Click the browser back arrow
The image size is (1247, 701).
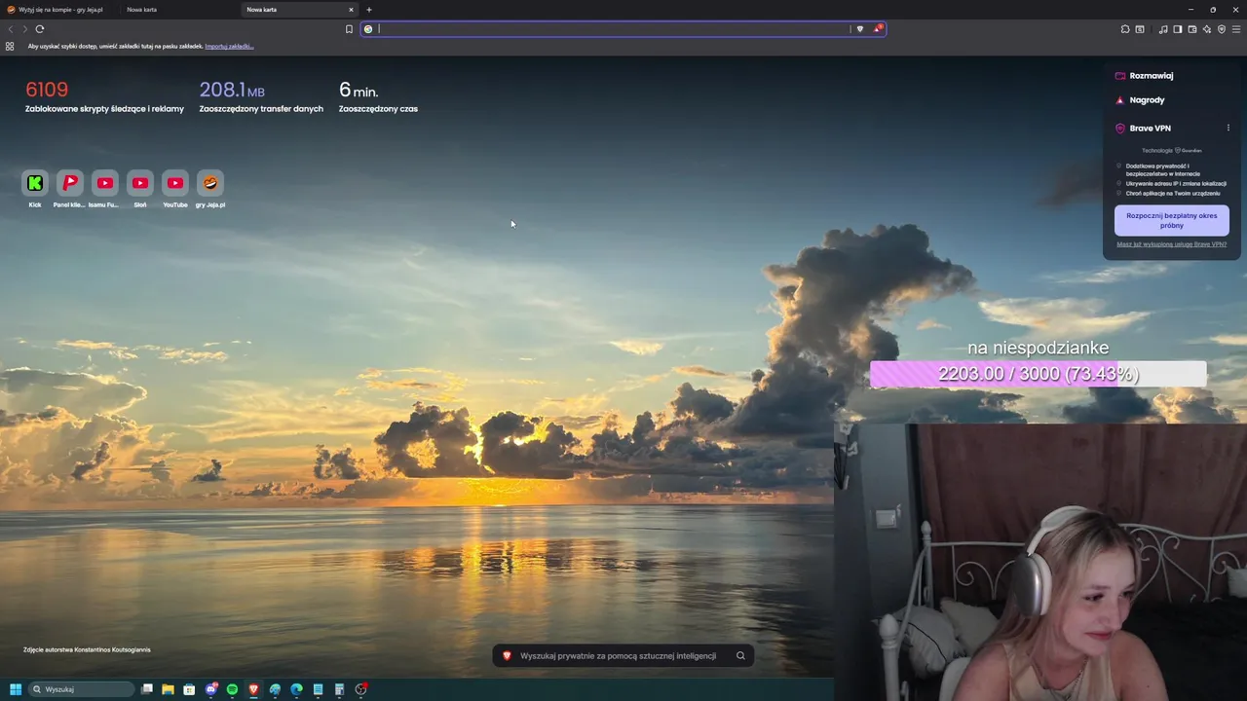[11, 29]
